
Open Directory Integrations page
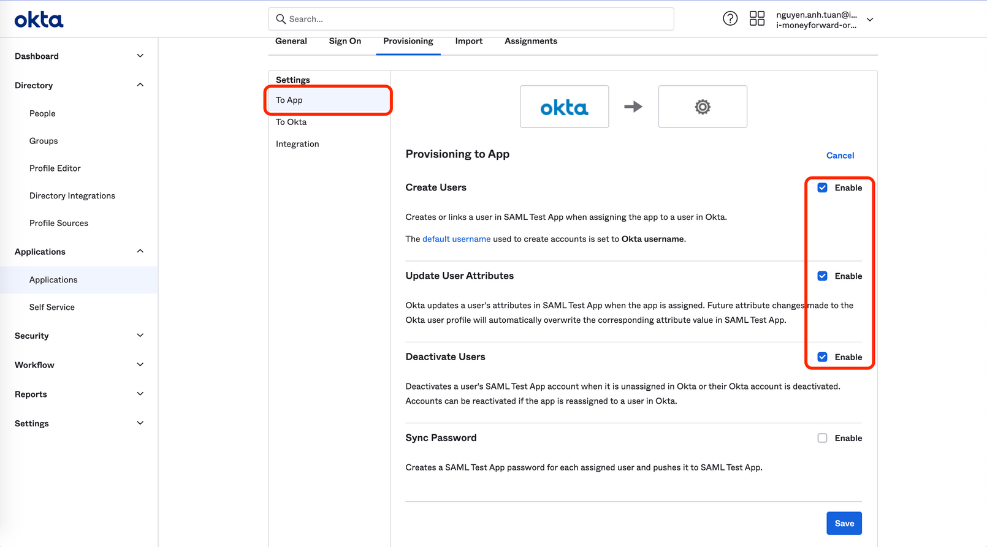click(72, 196)
